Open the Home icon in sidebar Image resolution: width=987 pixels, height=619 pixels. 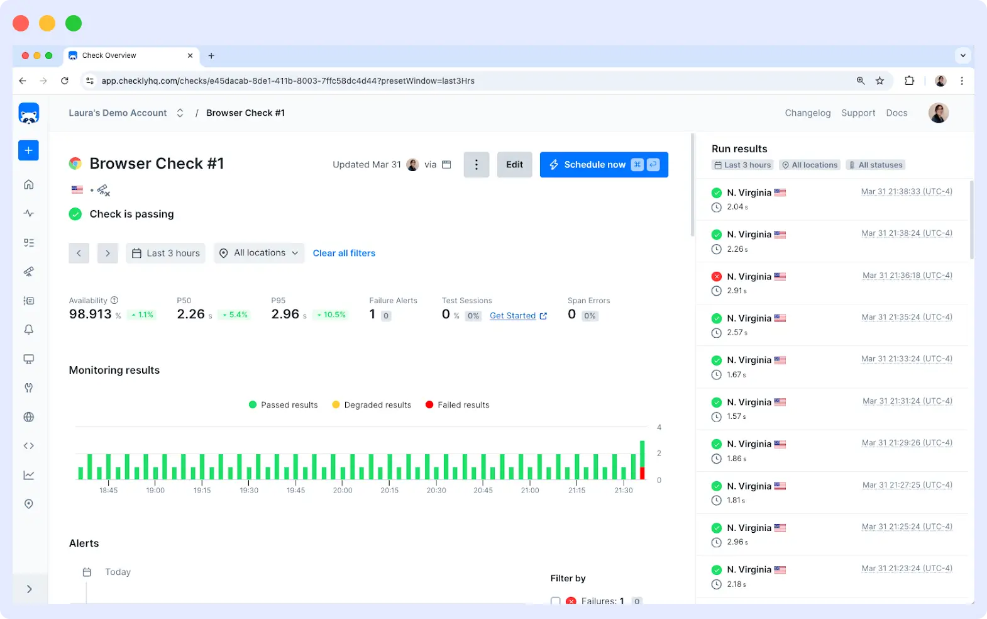28,184
